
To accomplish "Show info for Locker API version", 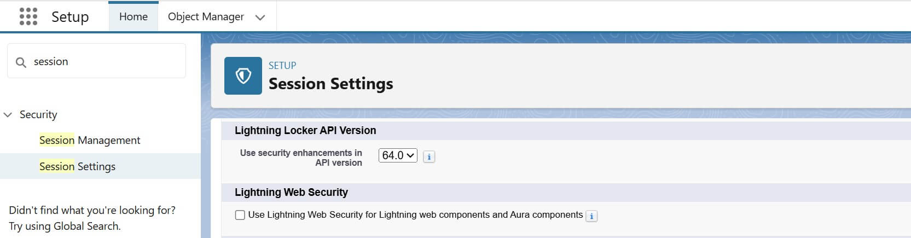I will tap(429, 157).
